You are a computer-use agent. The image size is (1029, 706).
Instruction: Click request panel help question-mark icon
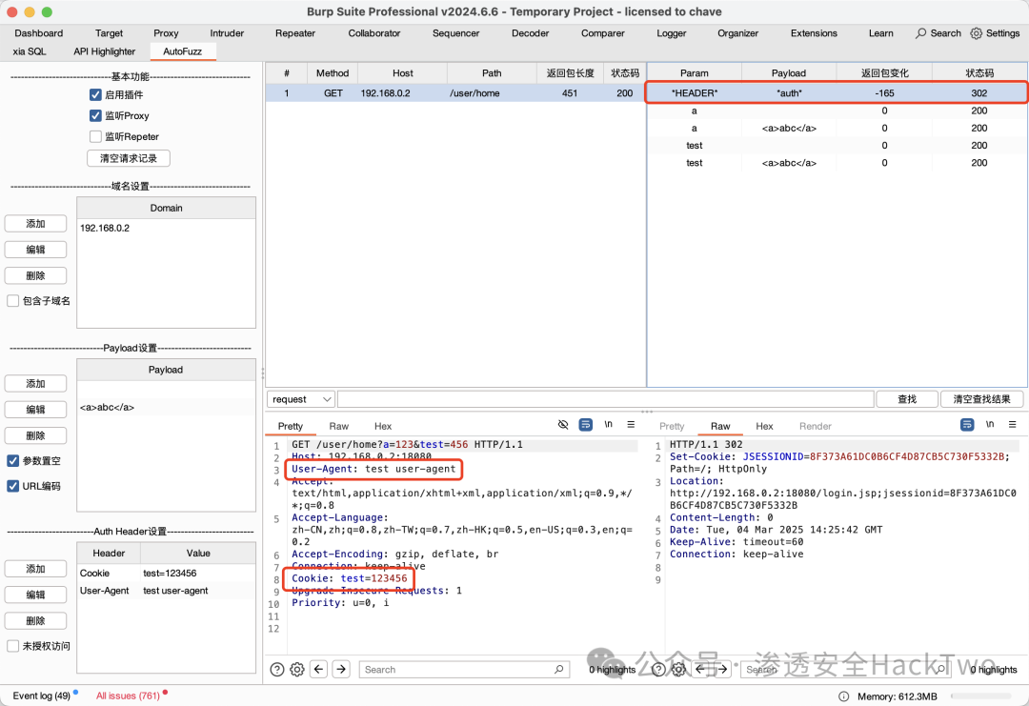click(x=277, y=669)
